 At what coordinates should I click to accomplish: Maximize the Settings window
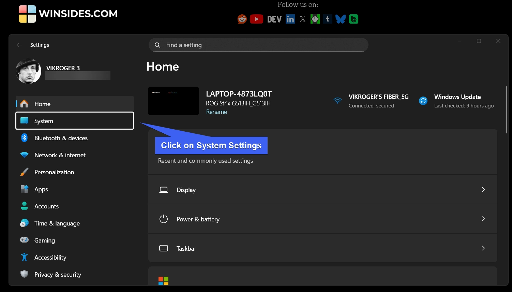pos(479,41)
